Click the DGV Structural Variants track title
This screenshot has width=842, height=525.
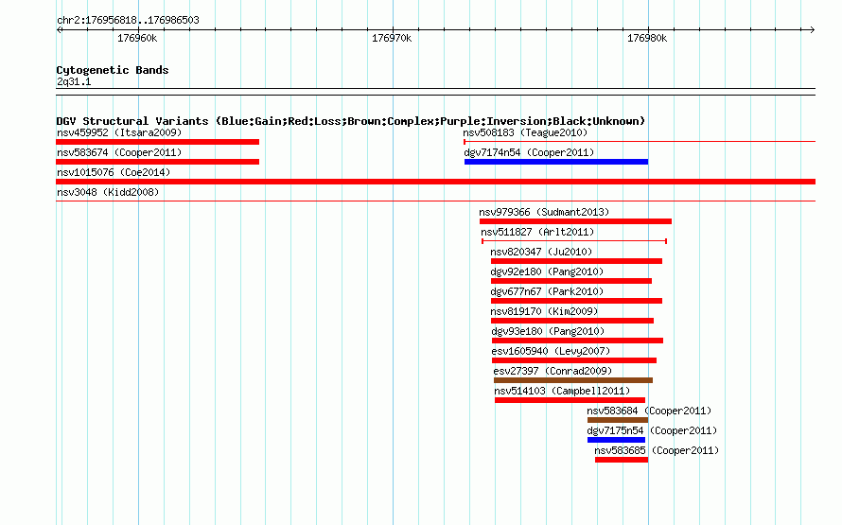(x=351, y=121)
